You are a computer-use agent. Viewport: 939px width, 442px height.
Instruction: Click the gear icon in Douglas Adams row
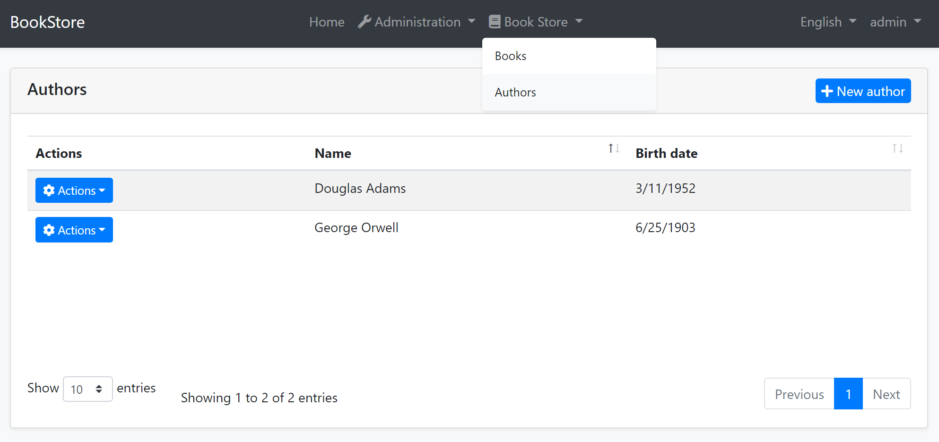click(x=49, y=191)
